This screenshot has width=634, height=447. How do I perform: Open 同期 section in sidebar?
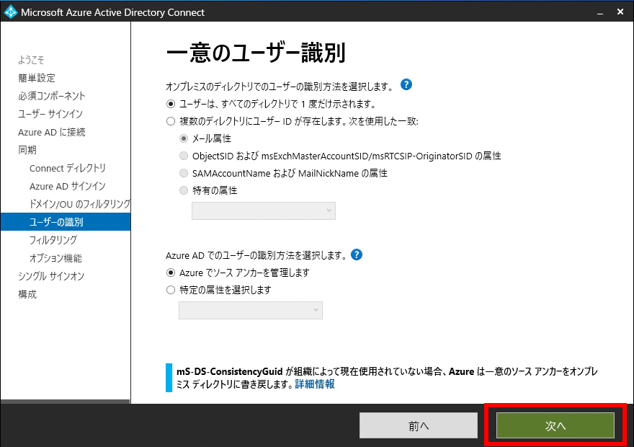tap(27, 150)
